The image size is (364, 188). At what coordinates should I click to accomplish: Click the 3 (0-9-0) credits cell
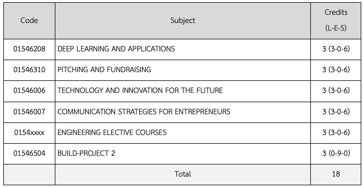click(x=336, y=153)
